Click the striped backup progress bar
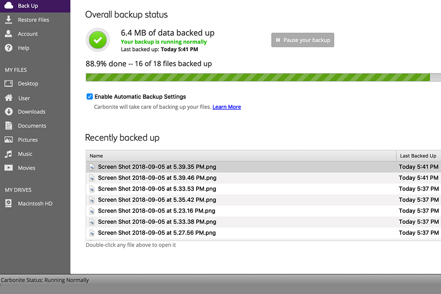Viewport: 441px width, 294px height. (x=263, y=77)
